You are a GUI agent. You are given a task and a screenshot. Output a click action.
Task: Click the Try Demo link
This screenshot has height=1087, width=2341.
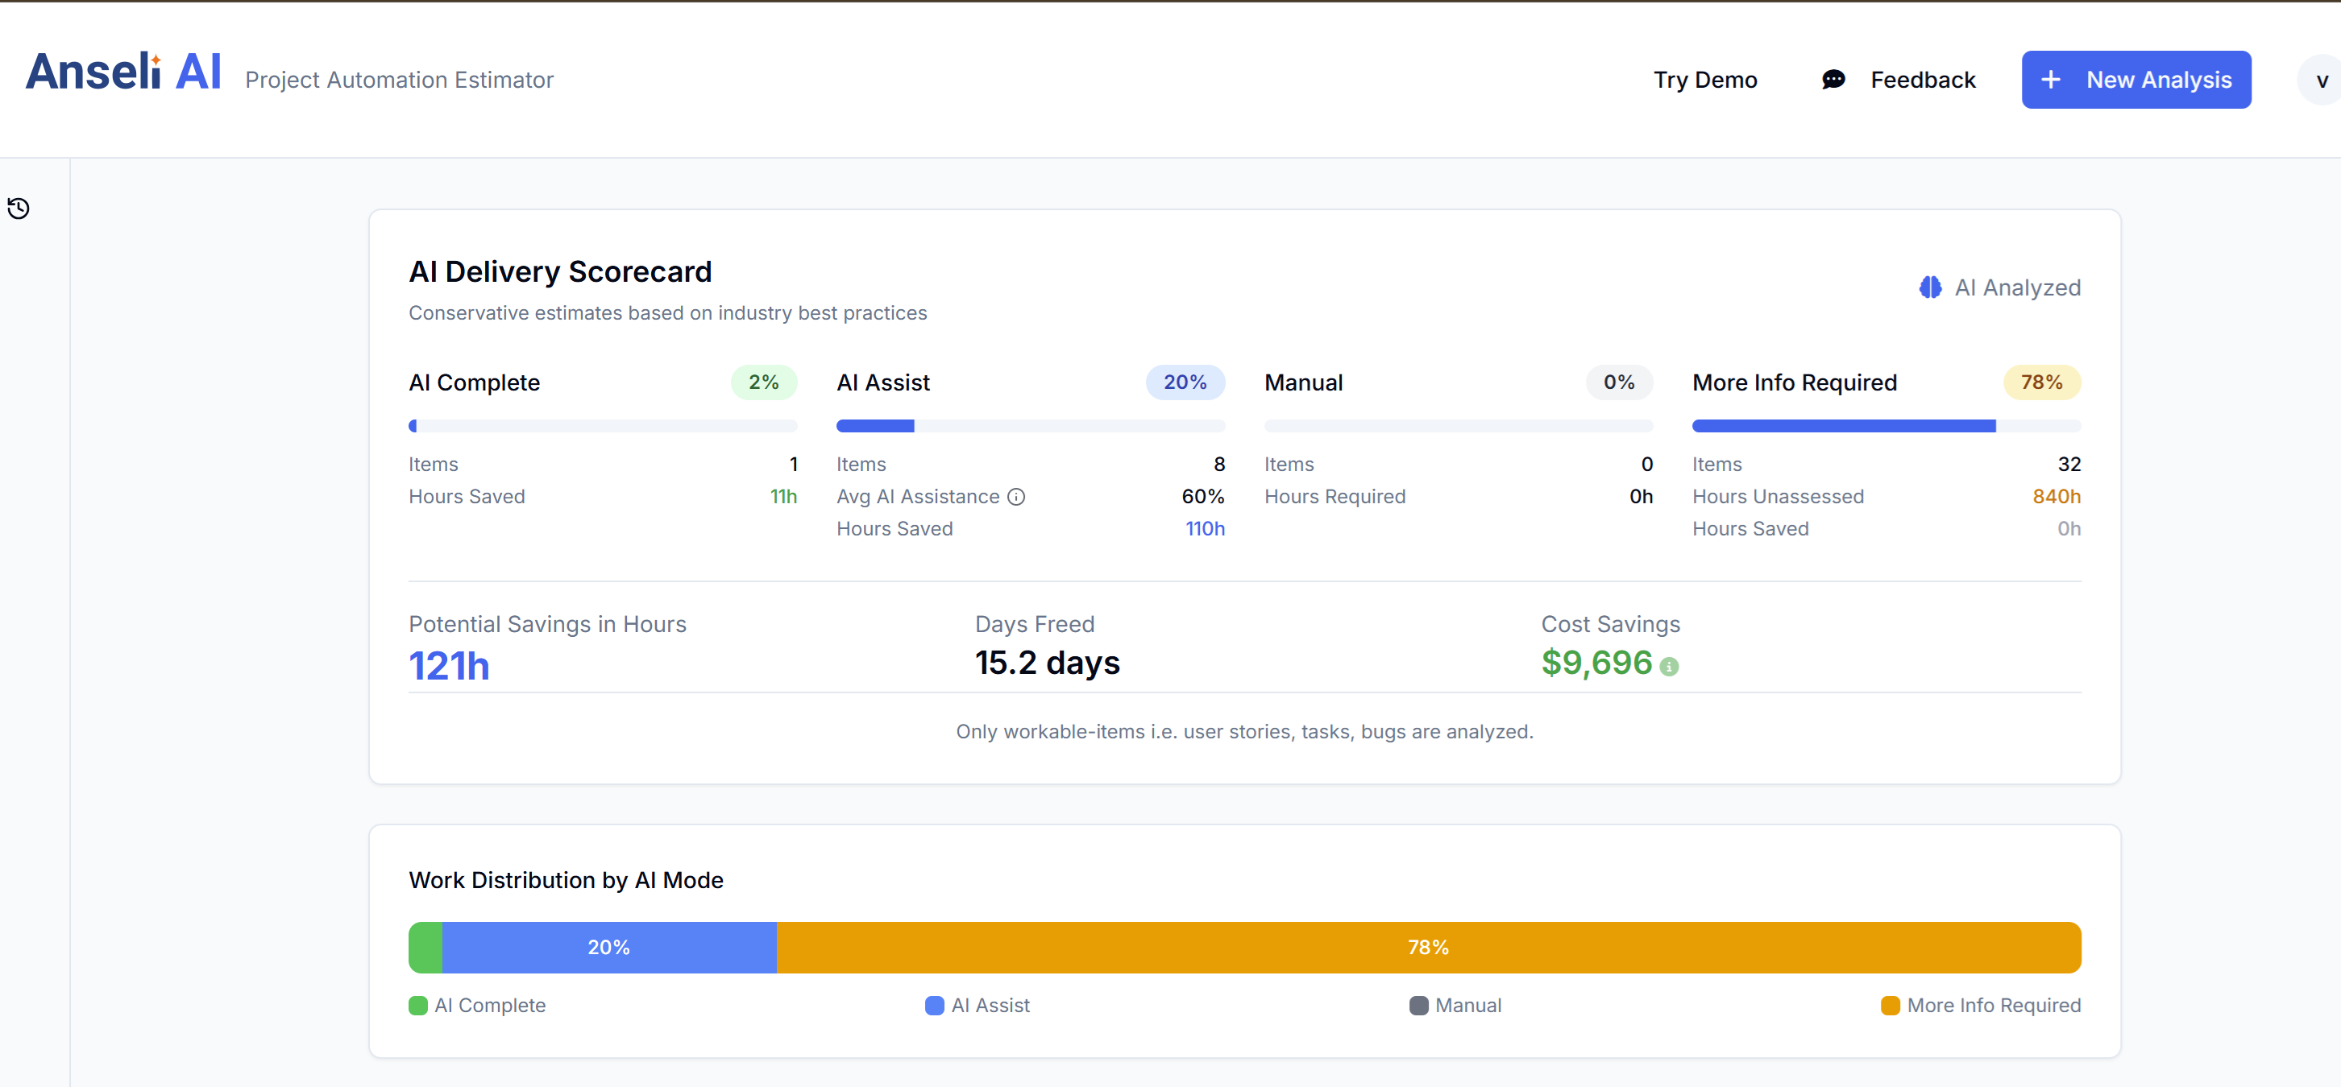(1705, 80)
